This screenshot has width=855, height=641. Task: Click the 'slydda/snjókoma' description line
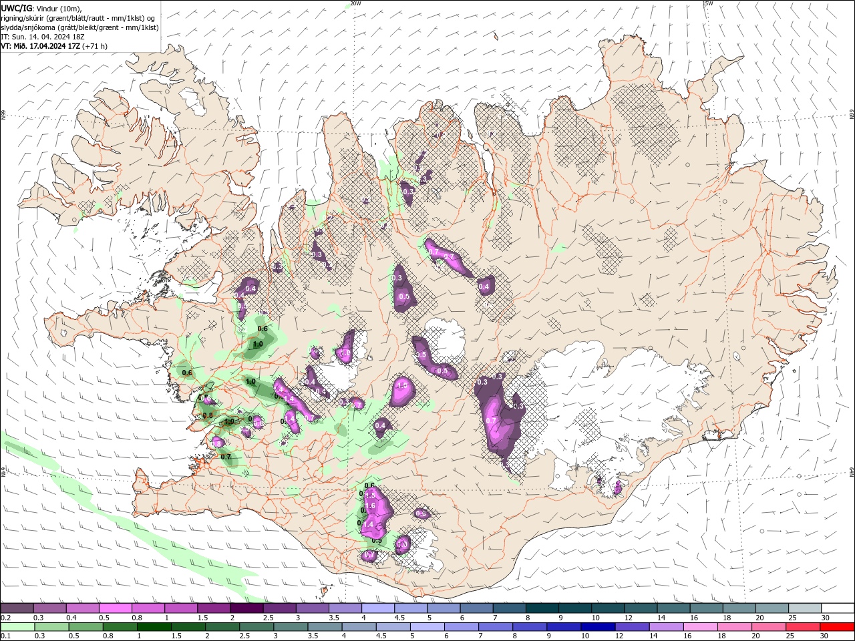[x=79, y=27]
